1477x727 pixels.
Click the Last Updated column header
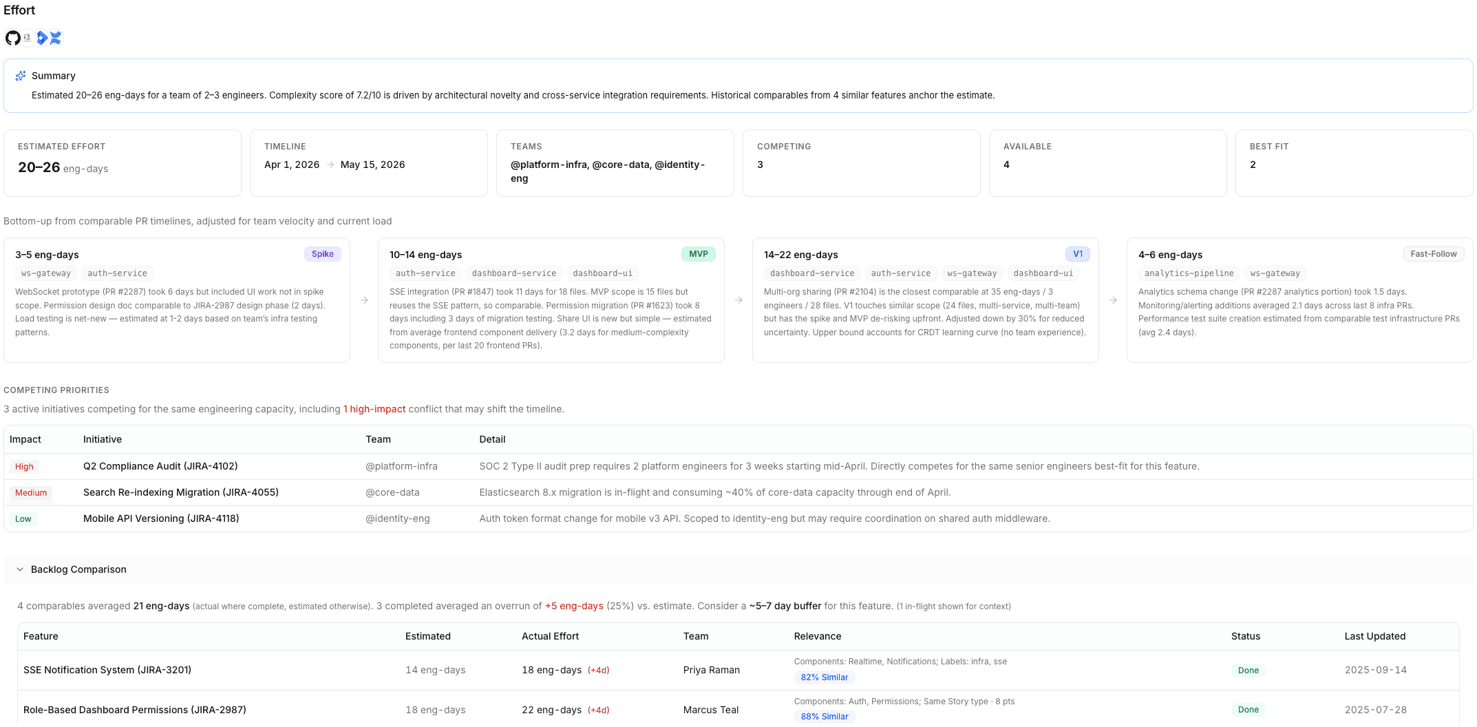(x=1375, y=636)
